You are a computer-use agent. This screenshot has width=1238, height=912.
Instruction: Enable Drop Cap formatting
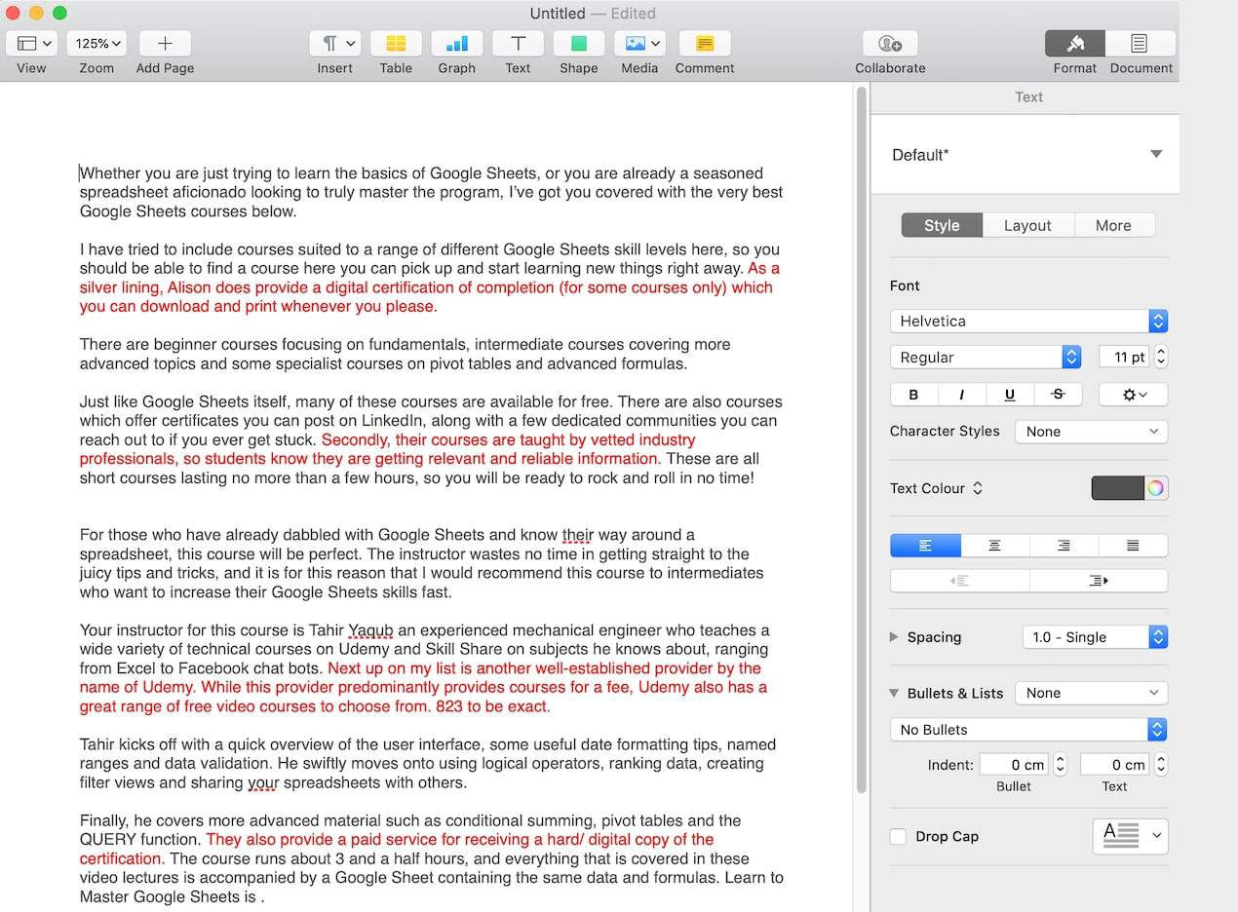tap(897, 836)
